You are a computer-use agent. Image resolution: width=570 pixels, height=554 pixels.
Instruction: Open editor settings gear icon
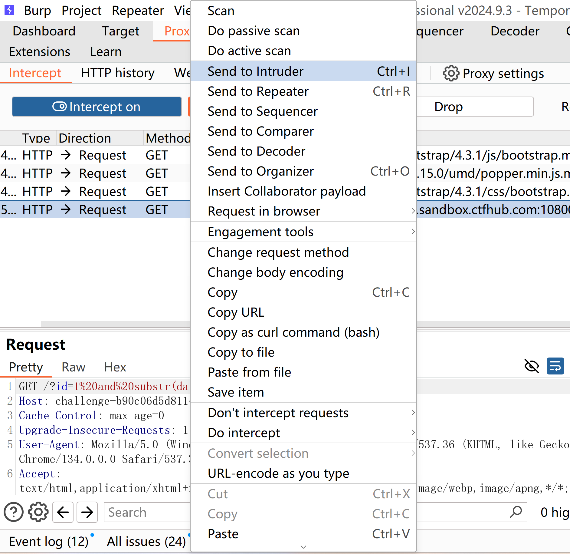point(38,512)
